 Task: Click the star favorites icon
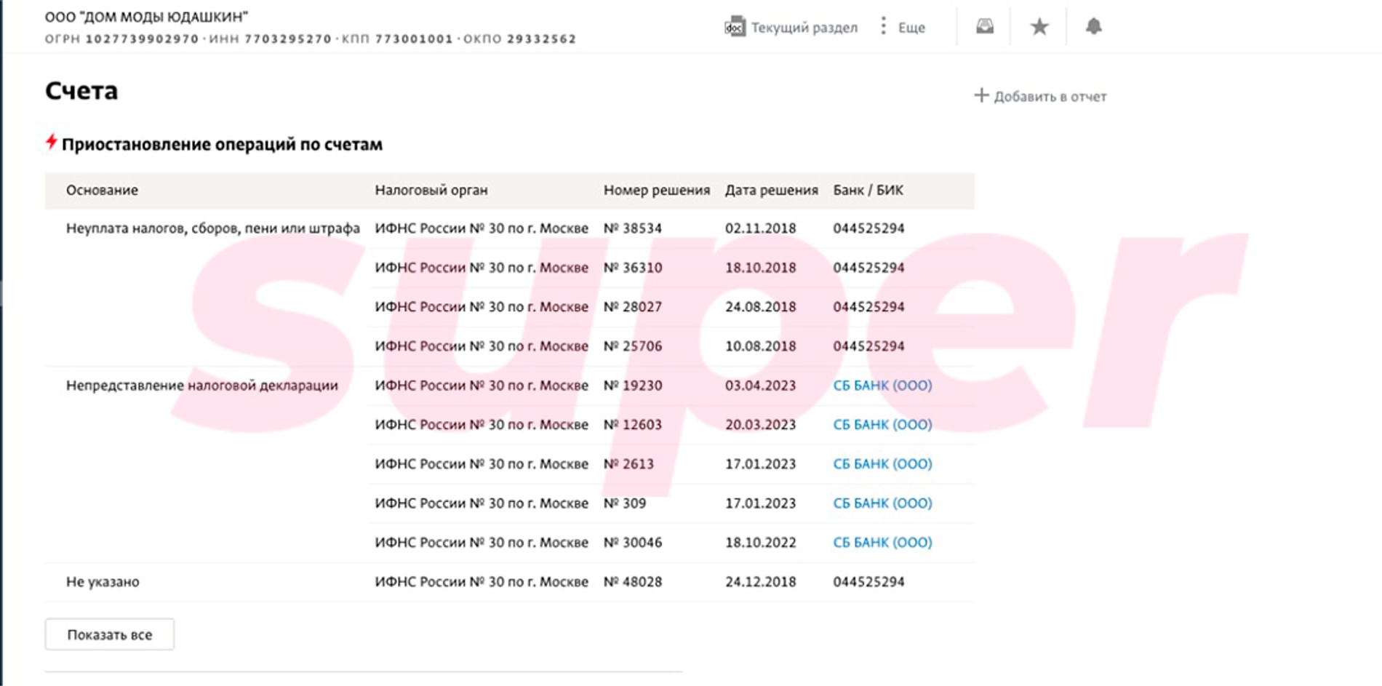(x=1039, y=27)
